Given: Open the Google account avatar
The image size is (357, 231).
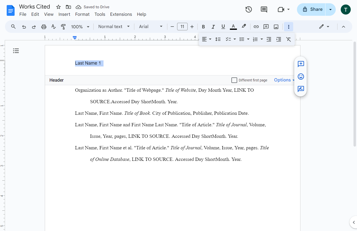Looking at the screenshot, I should [x=346, y=10].
